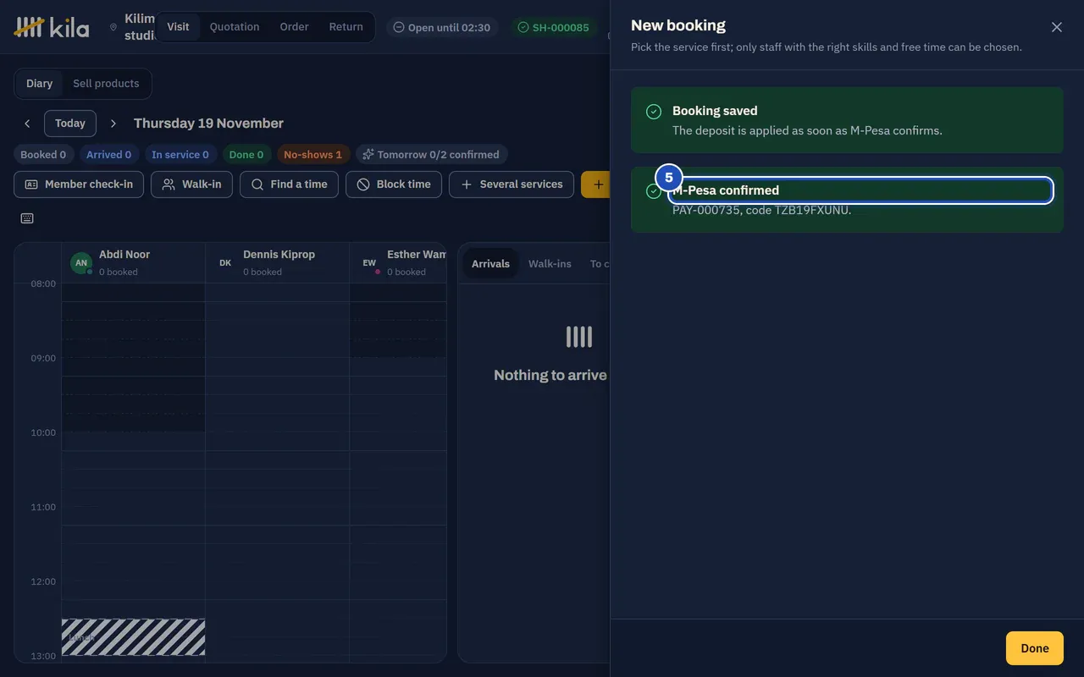This screenshot has width=1084, height=677.
Task: Click Abdi Noor's AN avatar
Action: (x=81, y=263)
